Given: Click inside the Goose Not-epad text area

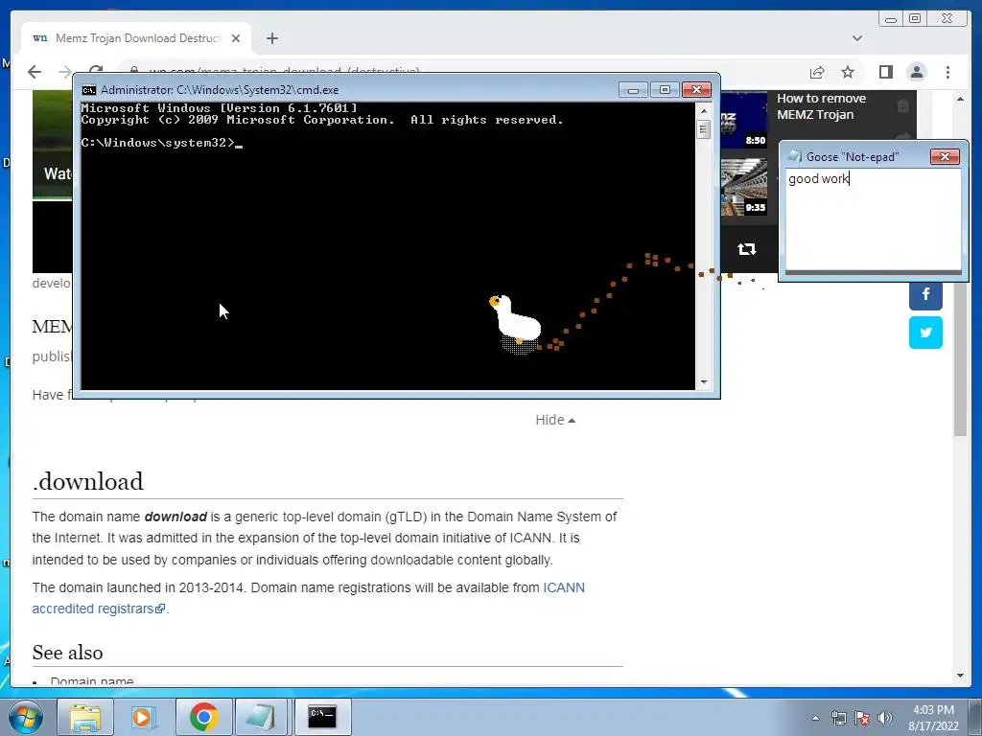Looking at the screenshot, I should (873, 219).
